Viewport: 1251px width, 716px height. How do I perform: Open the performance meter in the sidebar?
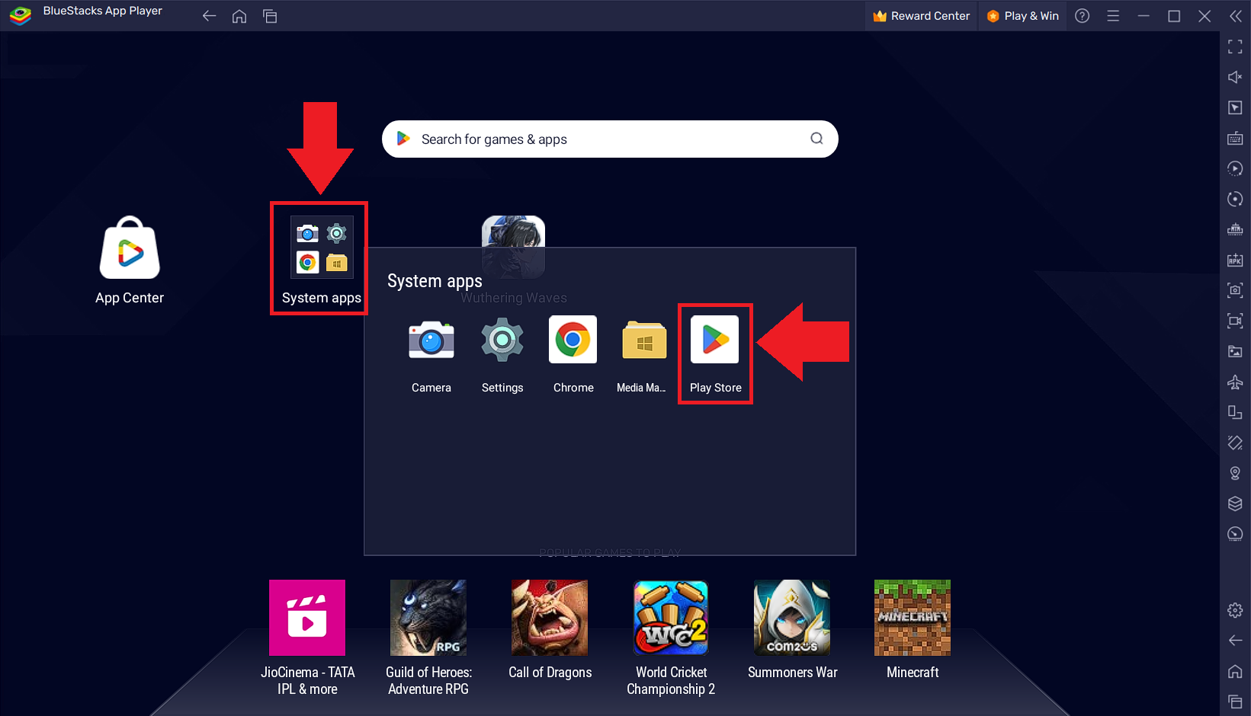(x=1235, y=534)
